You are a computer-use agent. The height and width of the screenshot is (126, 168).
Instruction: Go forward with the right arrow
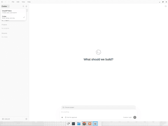pos(9,2)
